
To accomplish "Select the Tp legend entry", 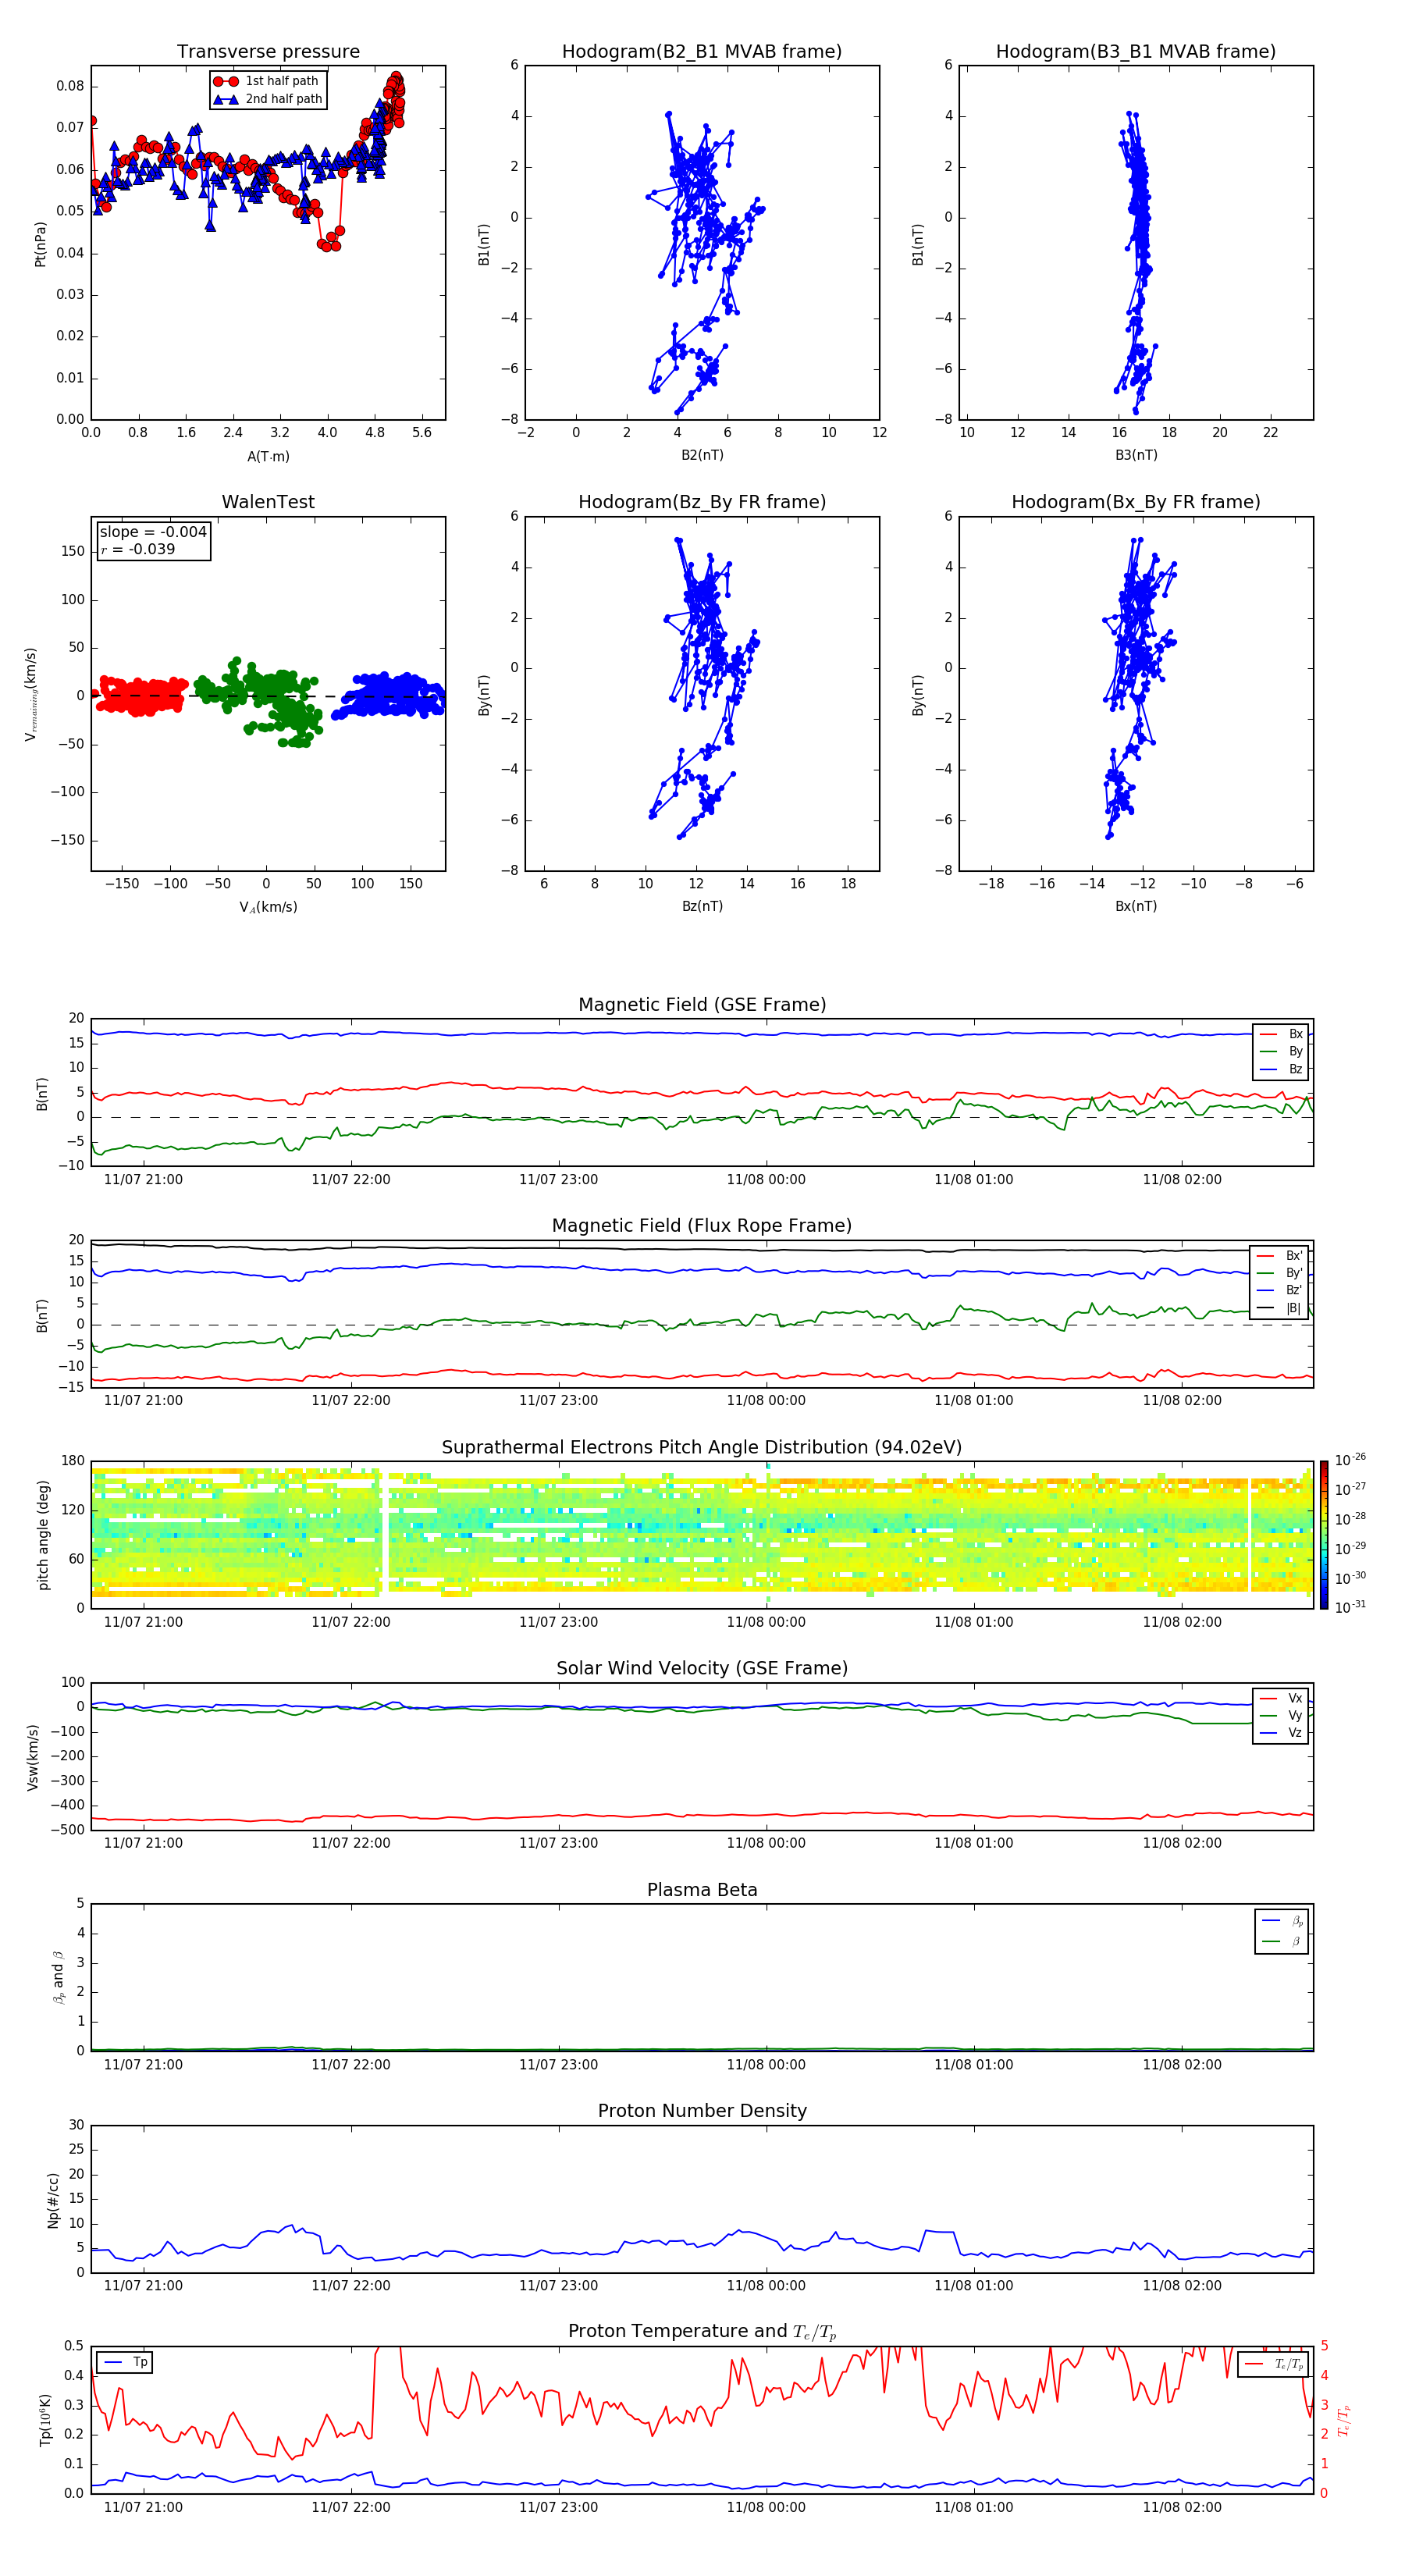I will [x=126, y=2362].
